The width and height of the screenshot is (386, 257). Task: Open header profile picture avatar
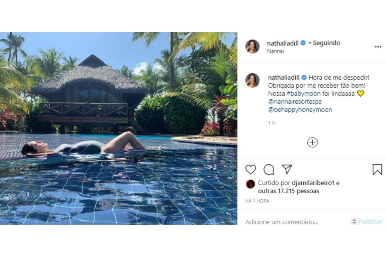click(252, 47)
